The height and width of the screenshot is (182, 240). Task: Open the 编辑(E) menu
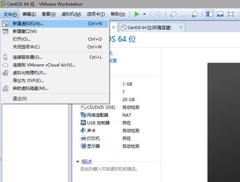pyautogui.click(x=29, y=14)
